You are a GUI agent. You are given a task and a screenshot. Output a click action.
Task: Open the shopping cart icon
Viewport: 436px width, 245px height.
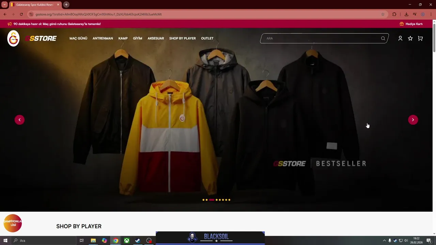click(x=420, y=38)
